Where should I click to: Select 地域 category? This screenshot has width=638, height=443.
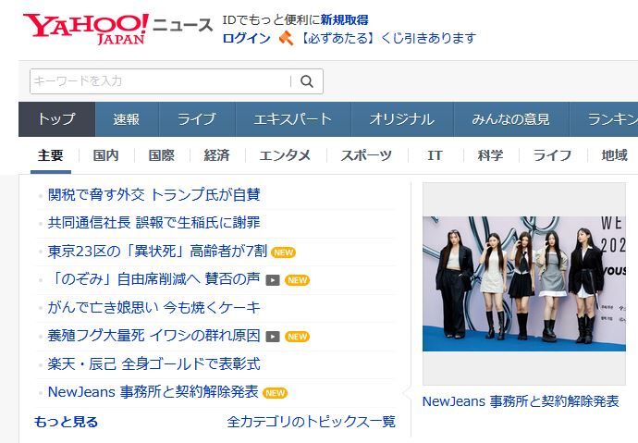coord(614,155)
